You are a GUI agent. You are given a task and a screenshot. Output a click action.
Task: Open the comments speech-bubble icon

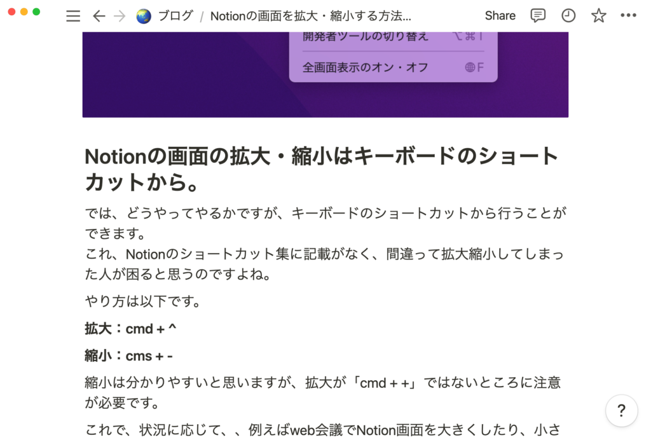[x=538, y=16]
